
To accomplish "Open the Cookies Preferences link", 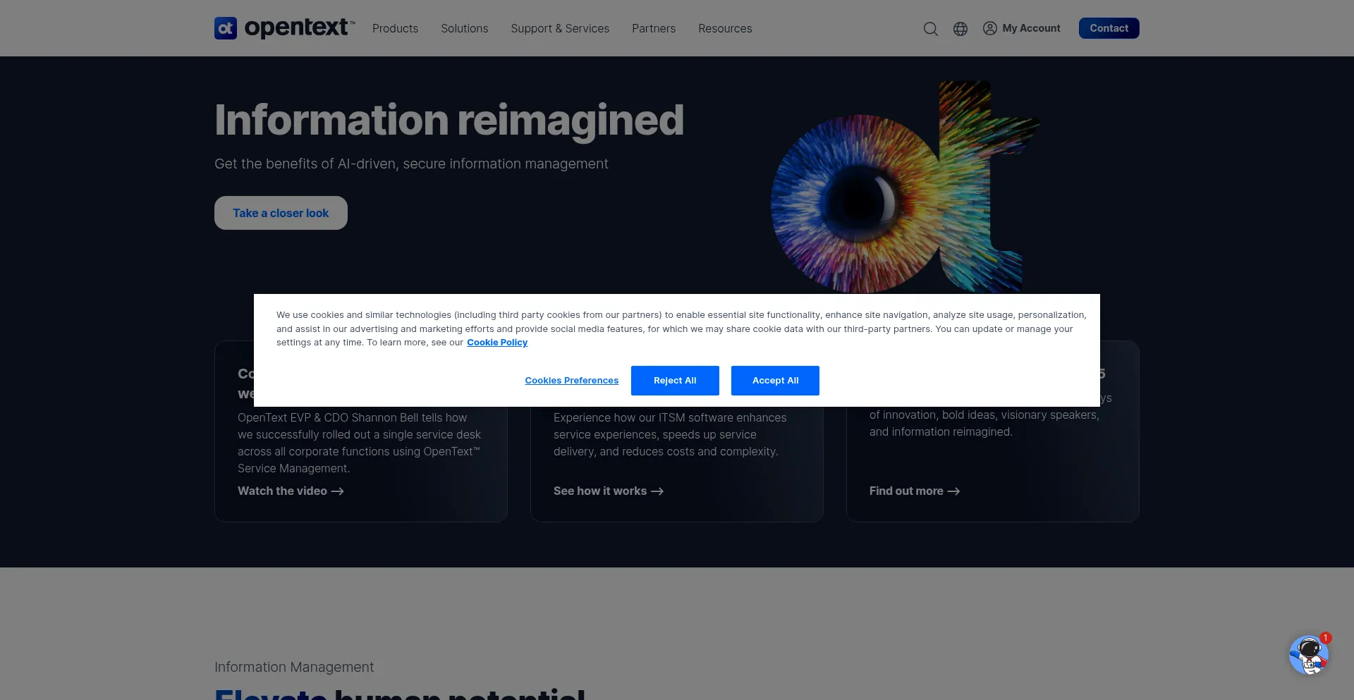I will 571,381.
